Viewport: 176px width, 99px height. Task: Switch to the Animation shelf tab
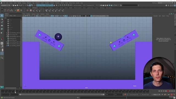pos(35,8)
